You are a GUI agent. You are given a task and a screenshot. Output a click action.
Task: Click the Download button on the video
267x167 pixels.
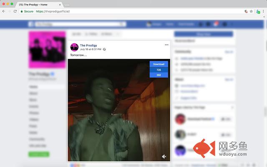[159, 64]
